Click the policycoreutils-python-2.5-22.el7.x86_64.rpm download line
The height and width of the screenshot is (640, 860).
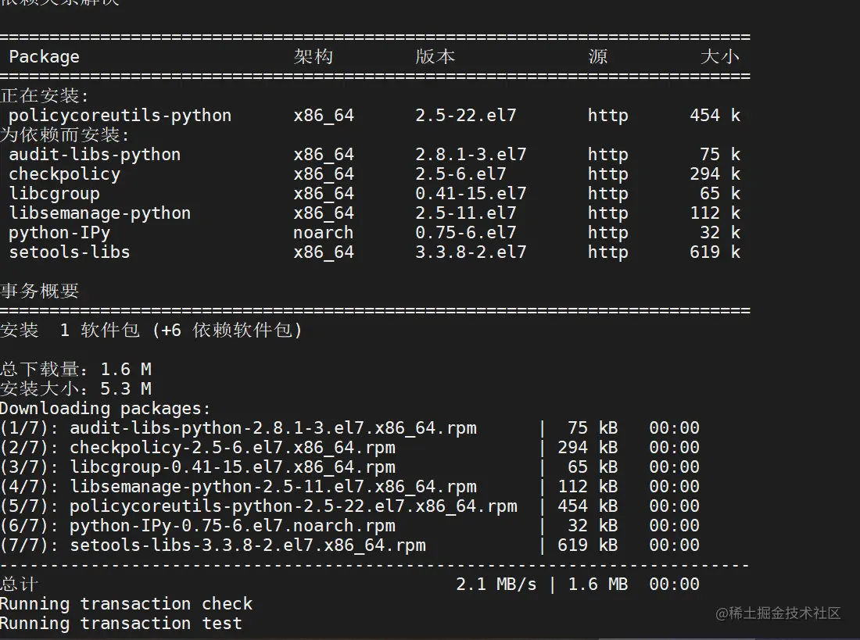click(293, 506)
